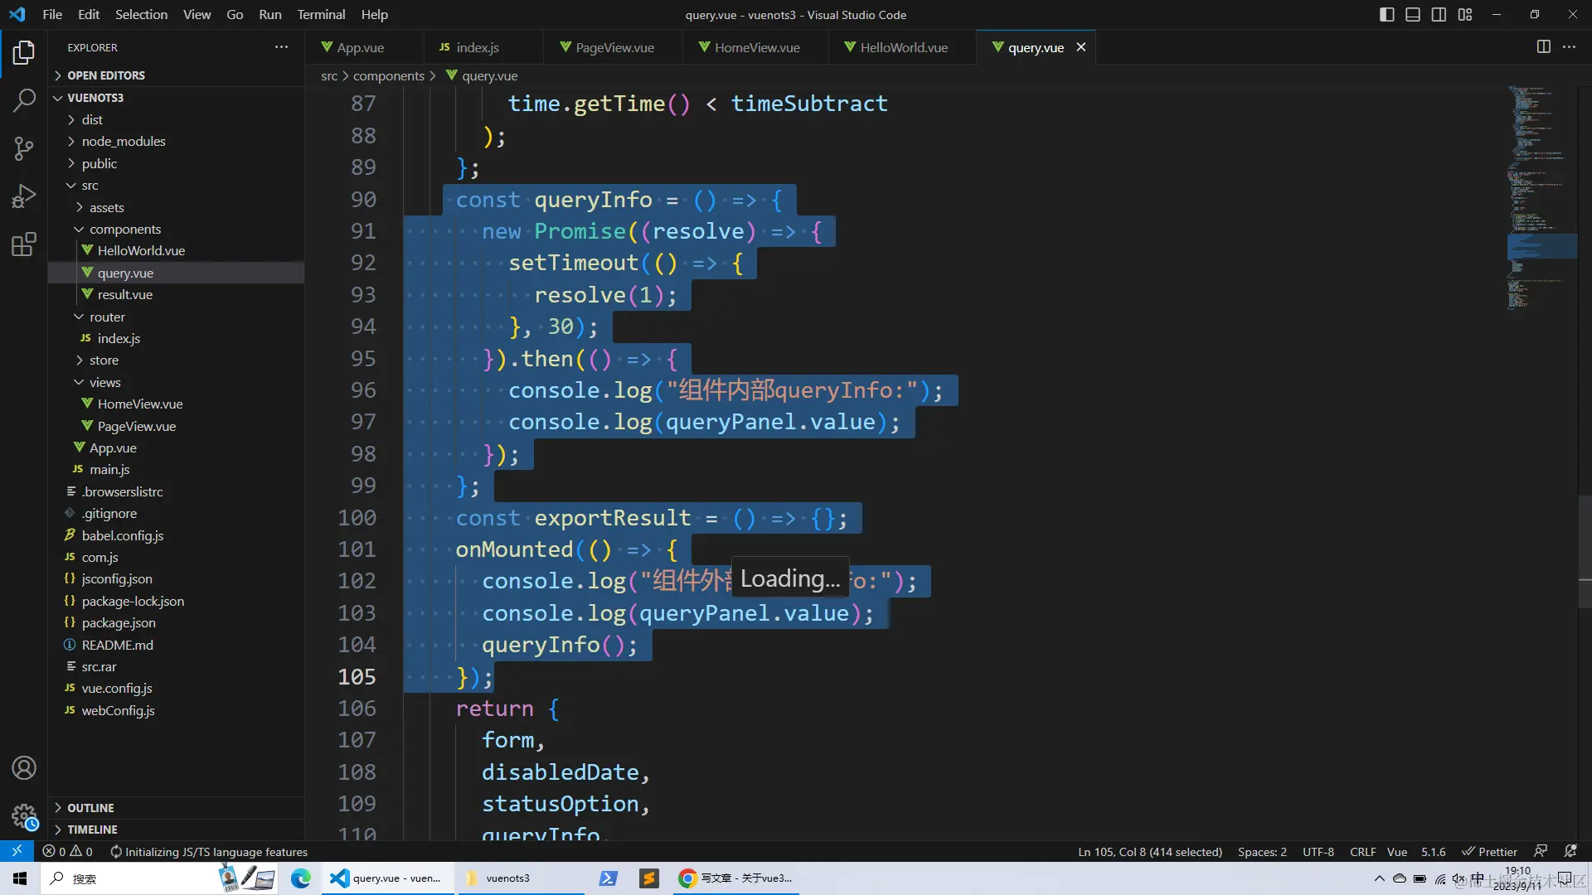Click the minimap code overview slider
The height and width of the screenshot is (895, 1592).
pos(1541,246)
